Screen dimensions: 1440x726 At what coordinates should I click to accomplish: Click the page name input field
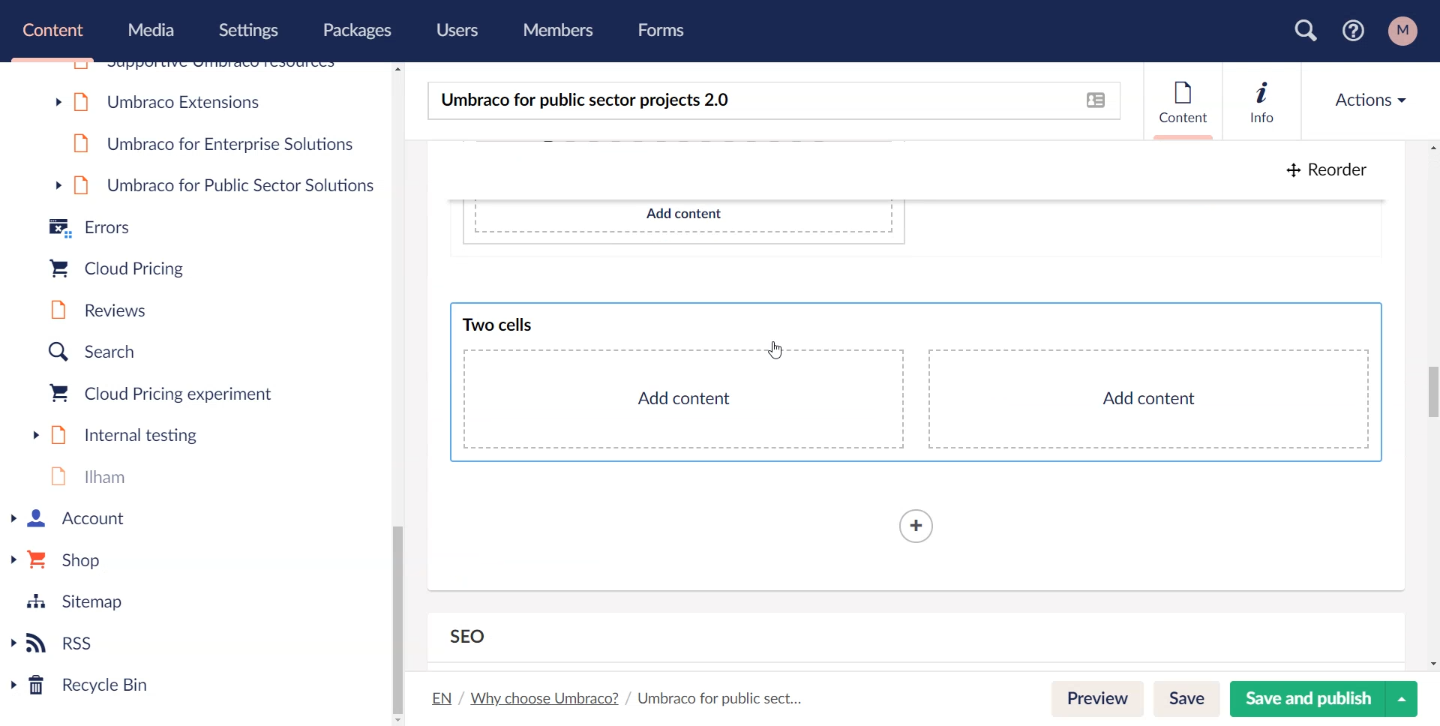point(750,100)
